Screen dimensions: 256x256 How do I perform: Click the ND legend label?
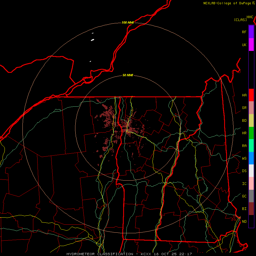pos(244,222)
